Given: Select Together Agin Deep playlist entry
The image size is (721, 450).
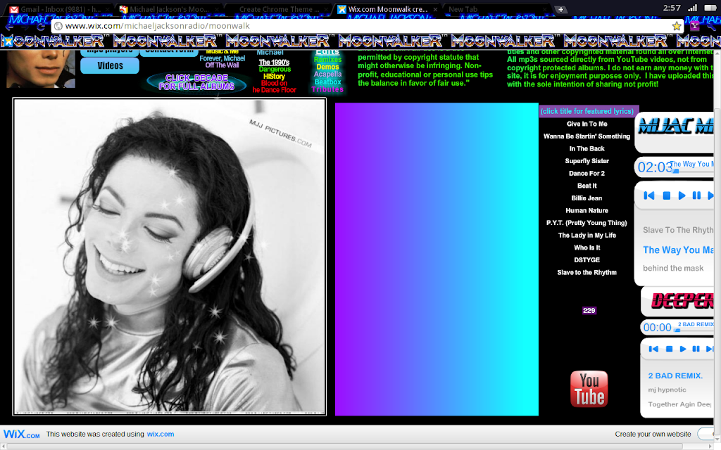Looking at the screenshot, I should (x=679, y=404).
